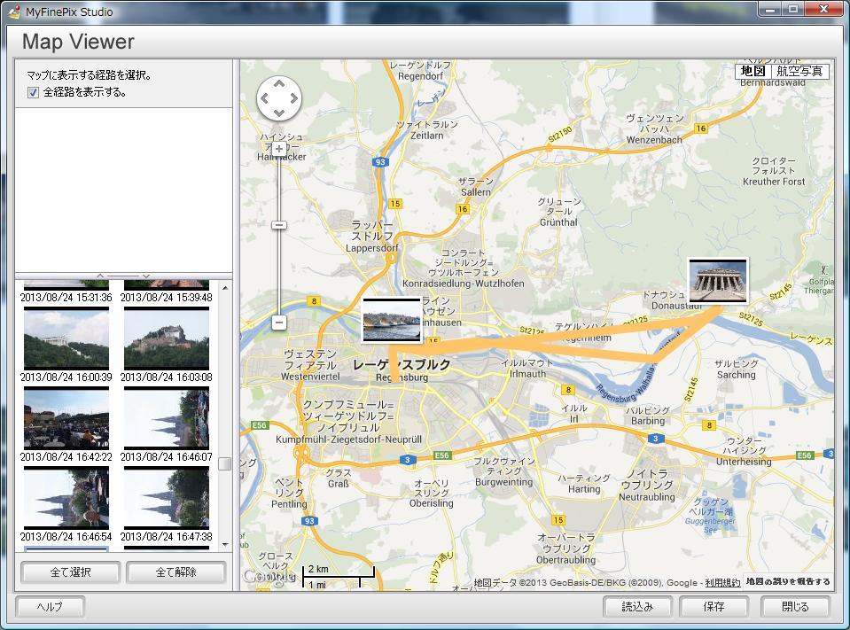Open ヘルプ at the bottom left
The height and width of the screenshot is (630, 850).
tap(51, 607)
